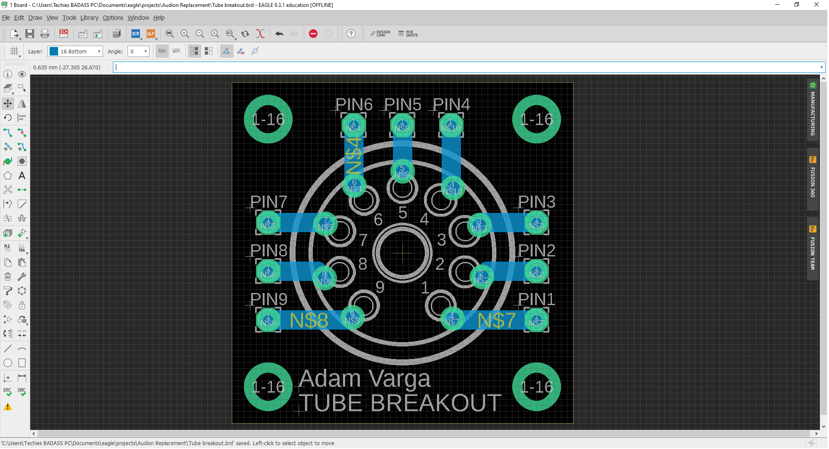Image resolution: width=829 pixels, height=449 pixels.
Task: Open the Tools menu
Action: [69, 18]
